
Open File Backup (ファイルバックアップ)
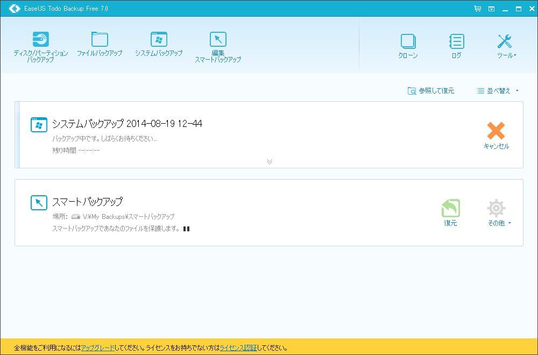tap(100, 44)
